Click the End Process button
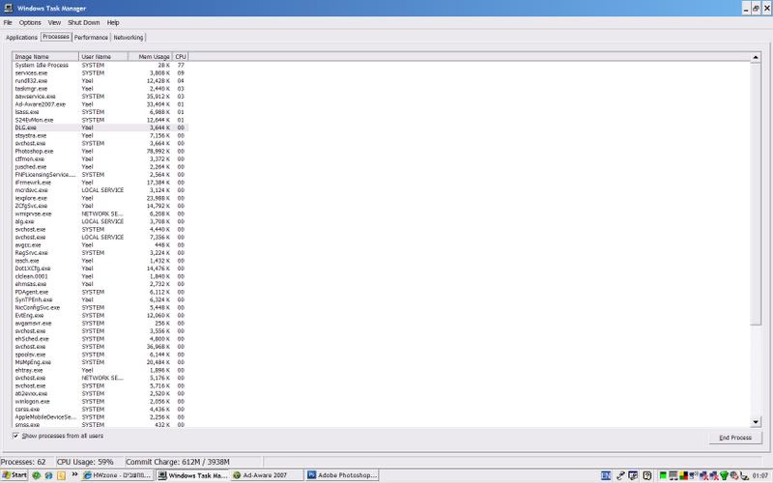 (735, 438)
